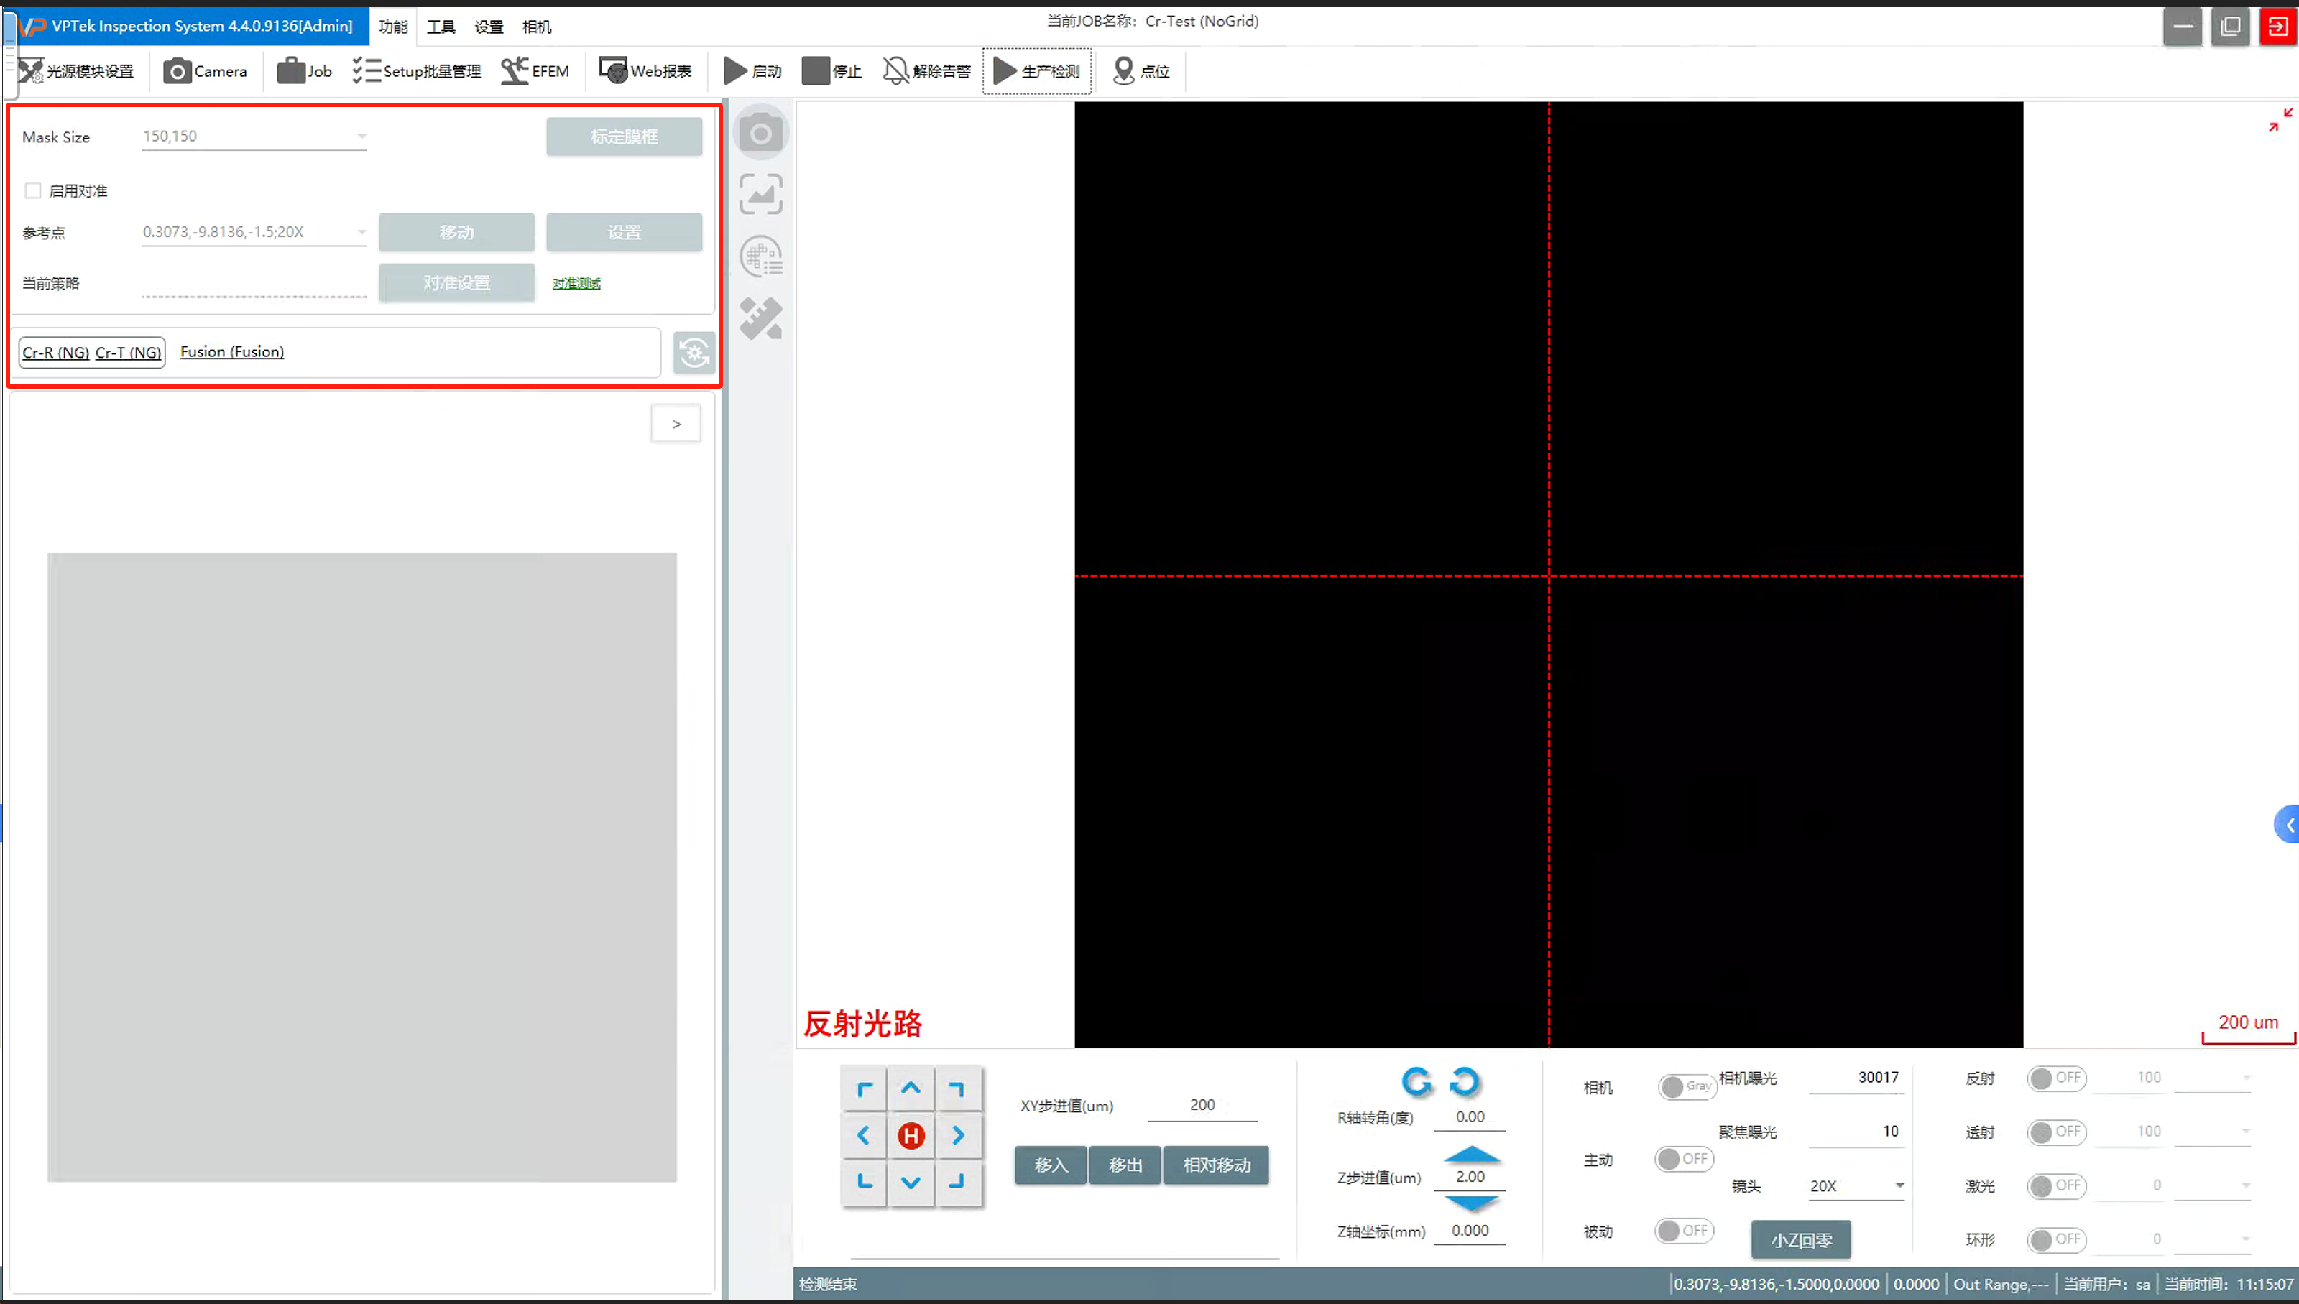Move stage left with arrow
Image resolution: width=2299 pixels, height=1304 pixels.
865,1136
